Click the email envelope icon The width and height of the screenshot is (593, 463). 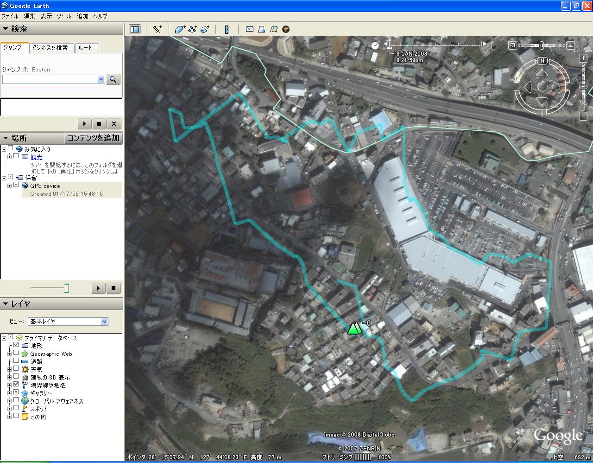point(249,29)
